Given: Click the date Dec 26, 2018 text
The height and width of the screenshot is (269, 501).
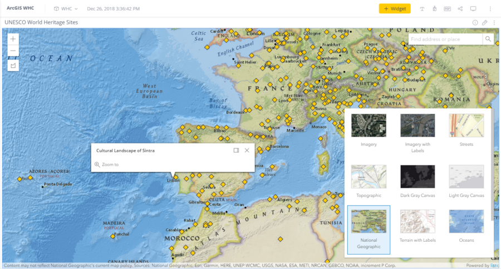Looking at the screenshot, I should pyautogui.click(x=113, y=9).
